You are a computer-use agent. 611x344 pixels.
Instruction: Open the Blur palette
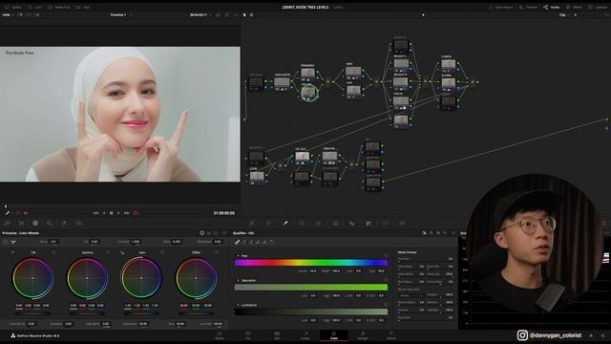(x=352, y=223)
